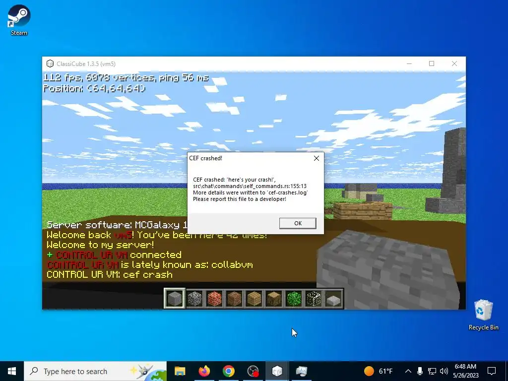
Task: Minimize the ClassiCube window
Action: [x=409, y=64]
